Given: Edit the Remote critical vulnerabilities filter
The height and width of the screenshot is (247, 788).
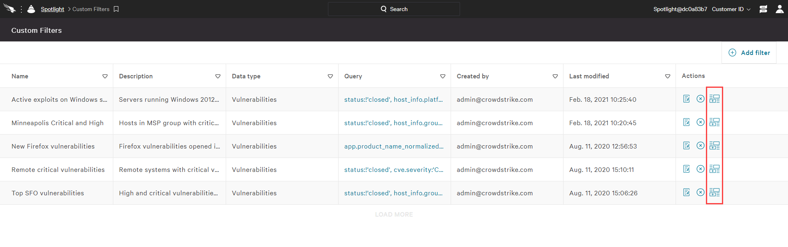Looking at the screenshot, I should click(687, 169).
